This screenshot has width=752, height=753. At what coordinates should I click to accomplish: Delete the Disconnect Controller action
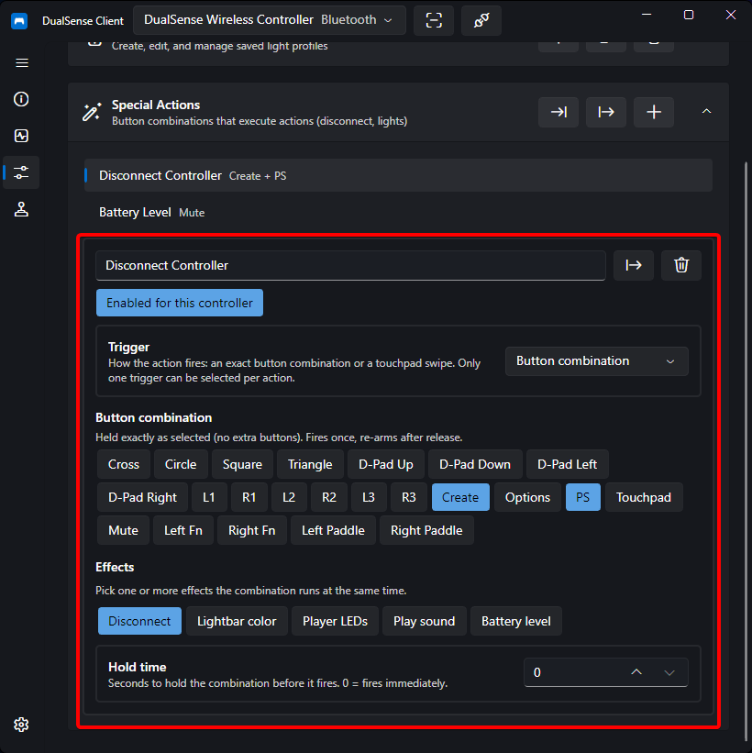[x=681, y=265]
